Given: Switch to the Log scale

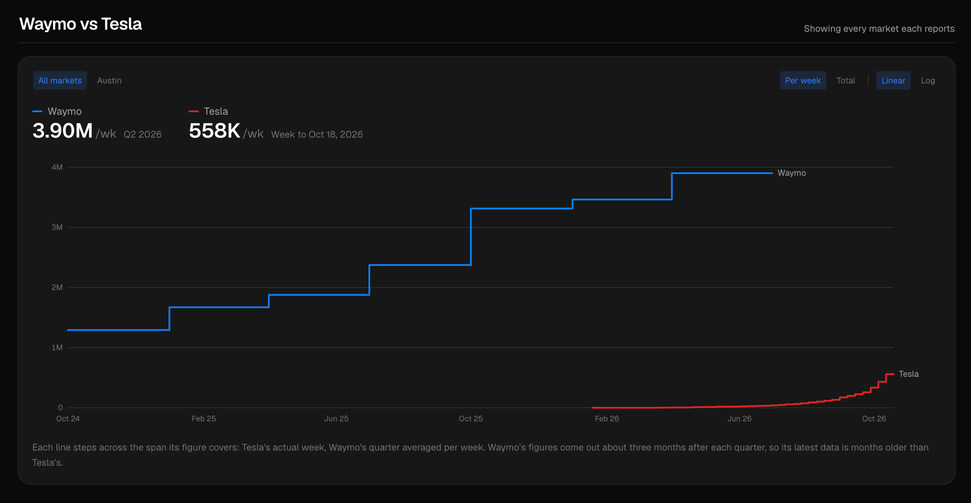Looking at the screenshot, I should 928,80.
